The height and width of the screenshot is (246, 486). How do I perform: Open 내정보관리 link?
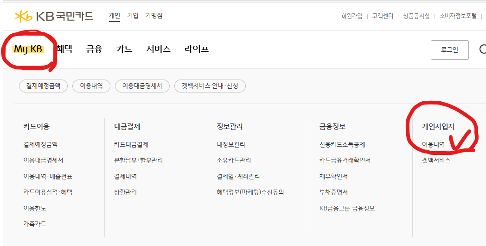(231, 144)
